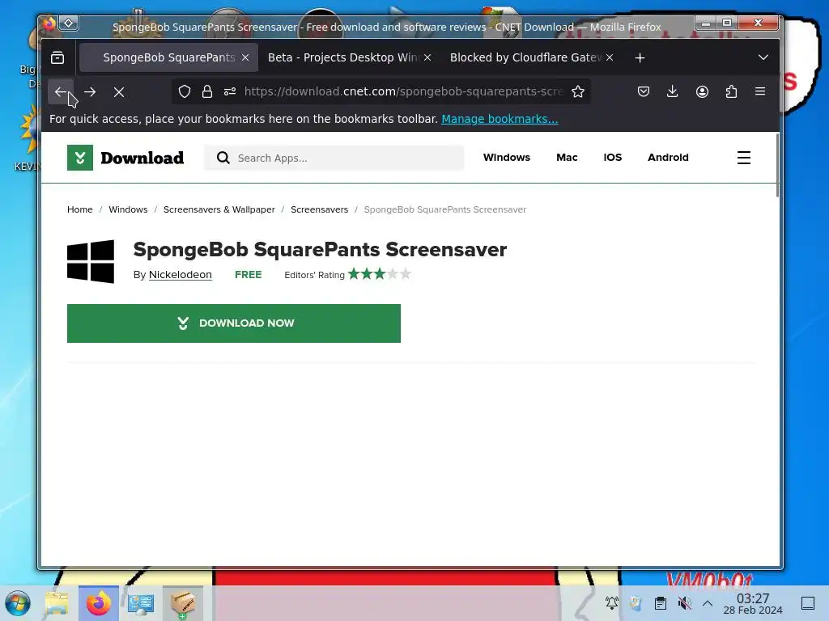This screenshot has height=621, width=829.
Task: Stop loading the page with the X button
Action: point(119,92)
